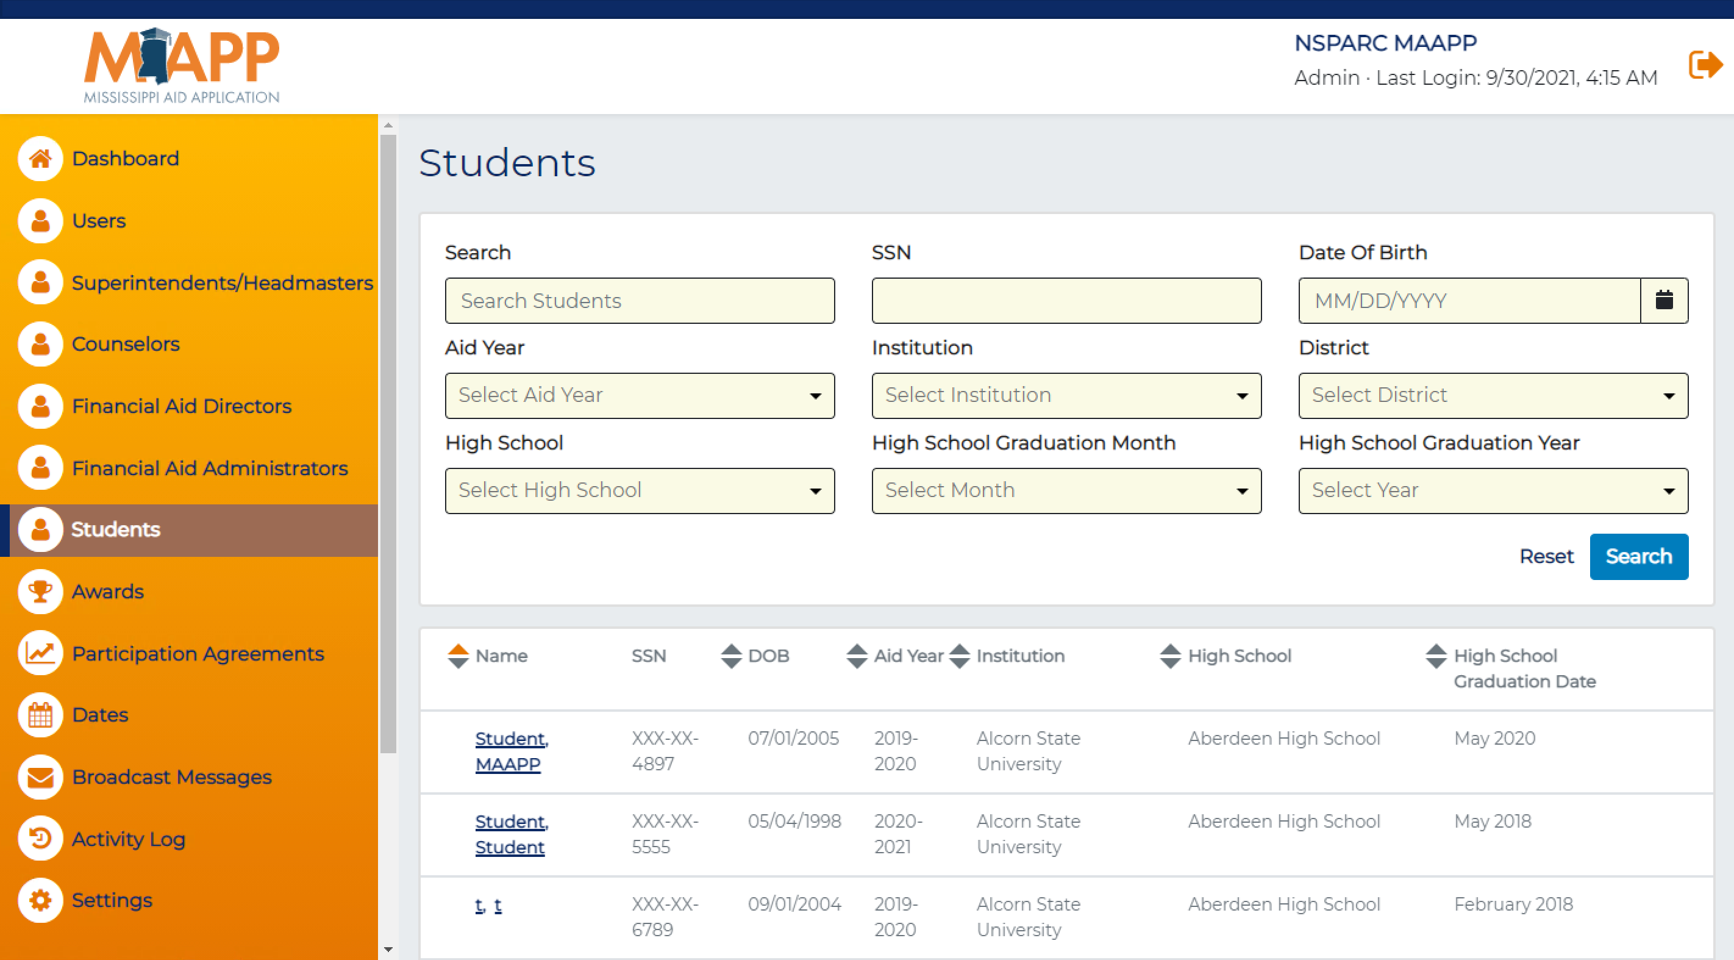Click the Awards trophy icon
The height and width of the screenshot is (960, 1734).
tap(40, 592)
